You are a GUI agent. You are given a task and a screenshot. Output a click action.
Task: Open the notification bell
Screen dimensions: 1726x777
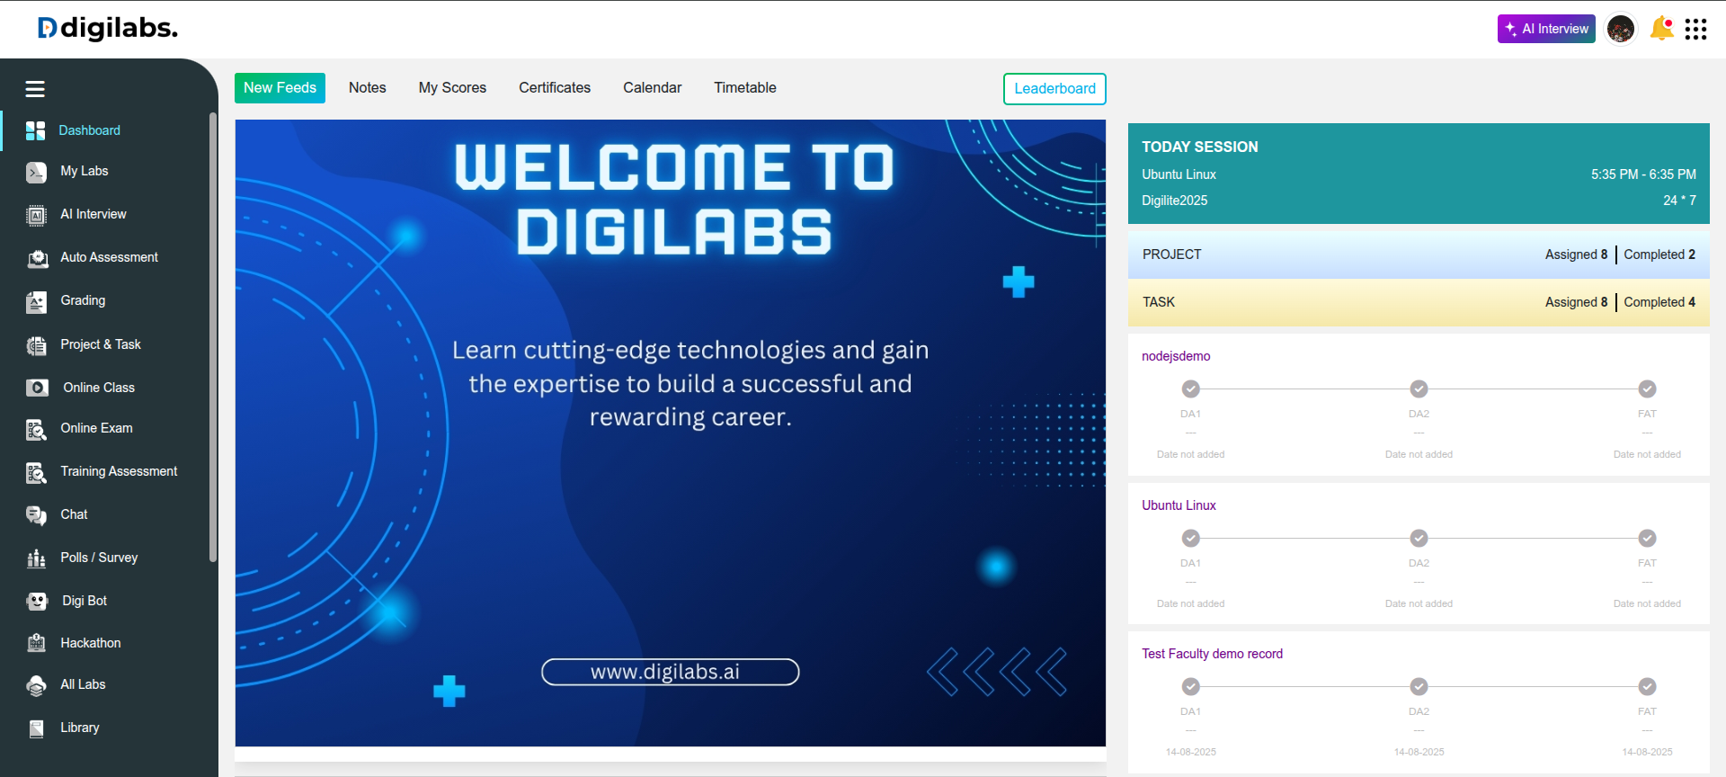(x=1662, y=29)
